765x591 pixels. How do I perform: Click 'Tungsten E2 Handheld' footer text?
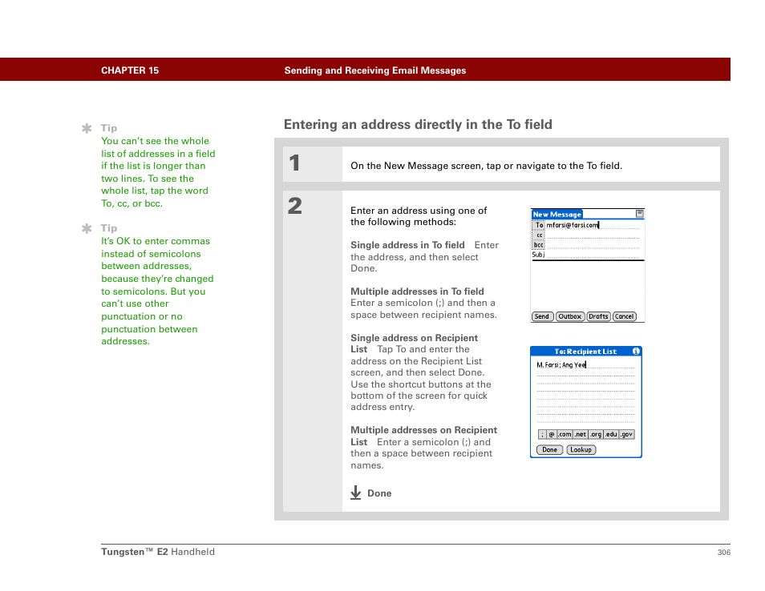(x=158, y=552)
